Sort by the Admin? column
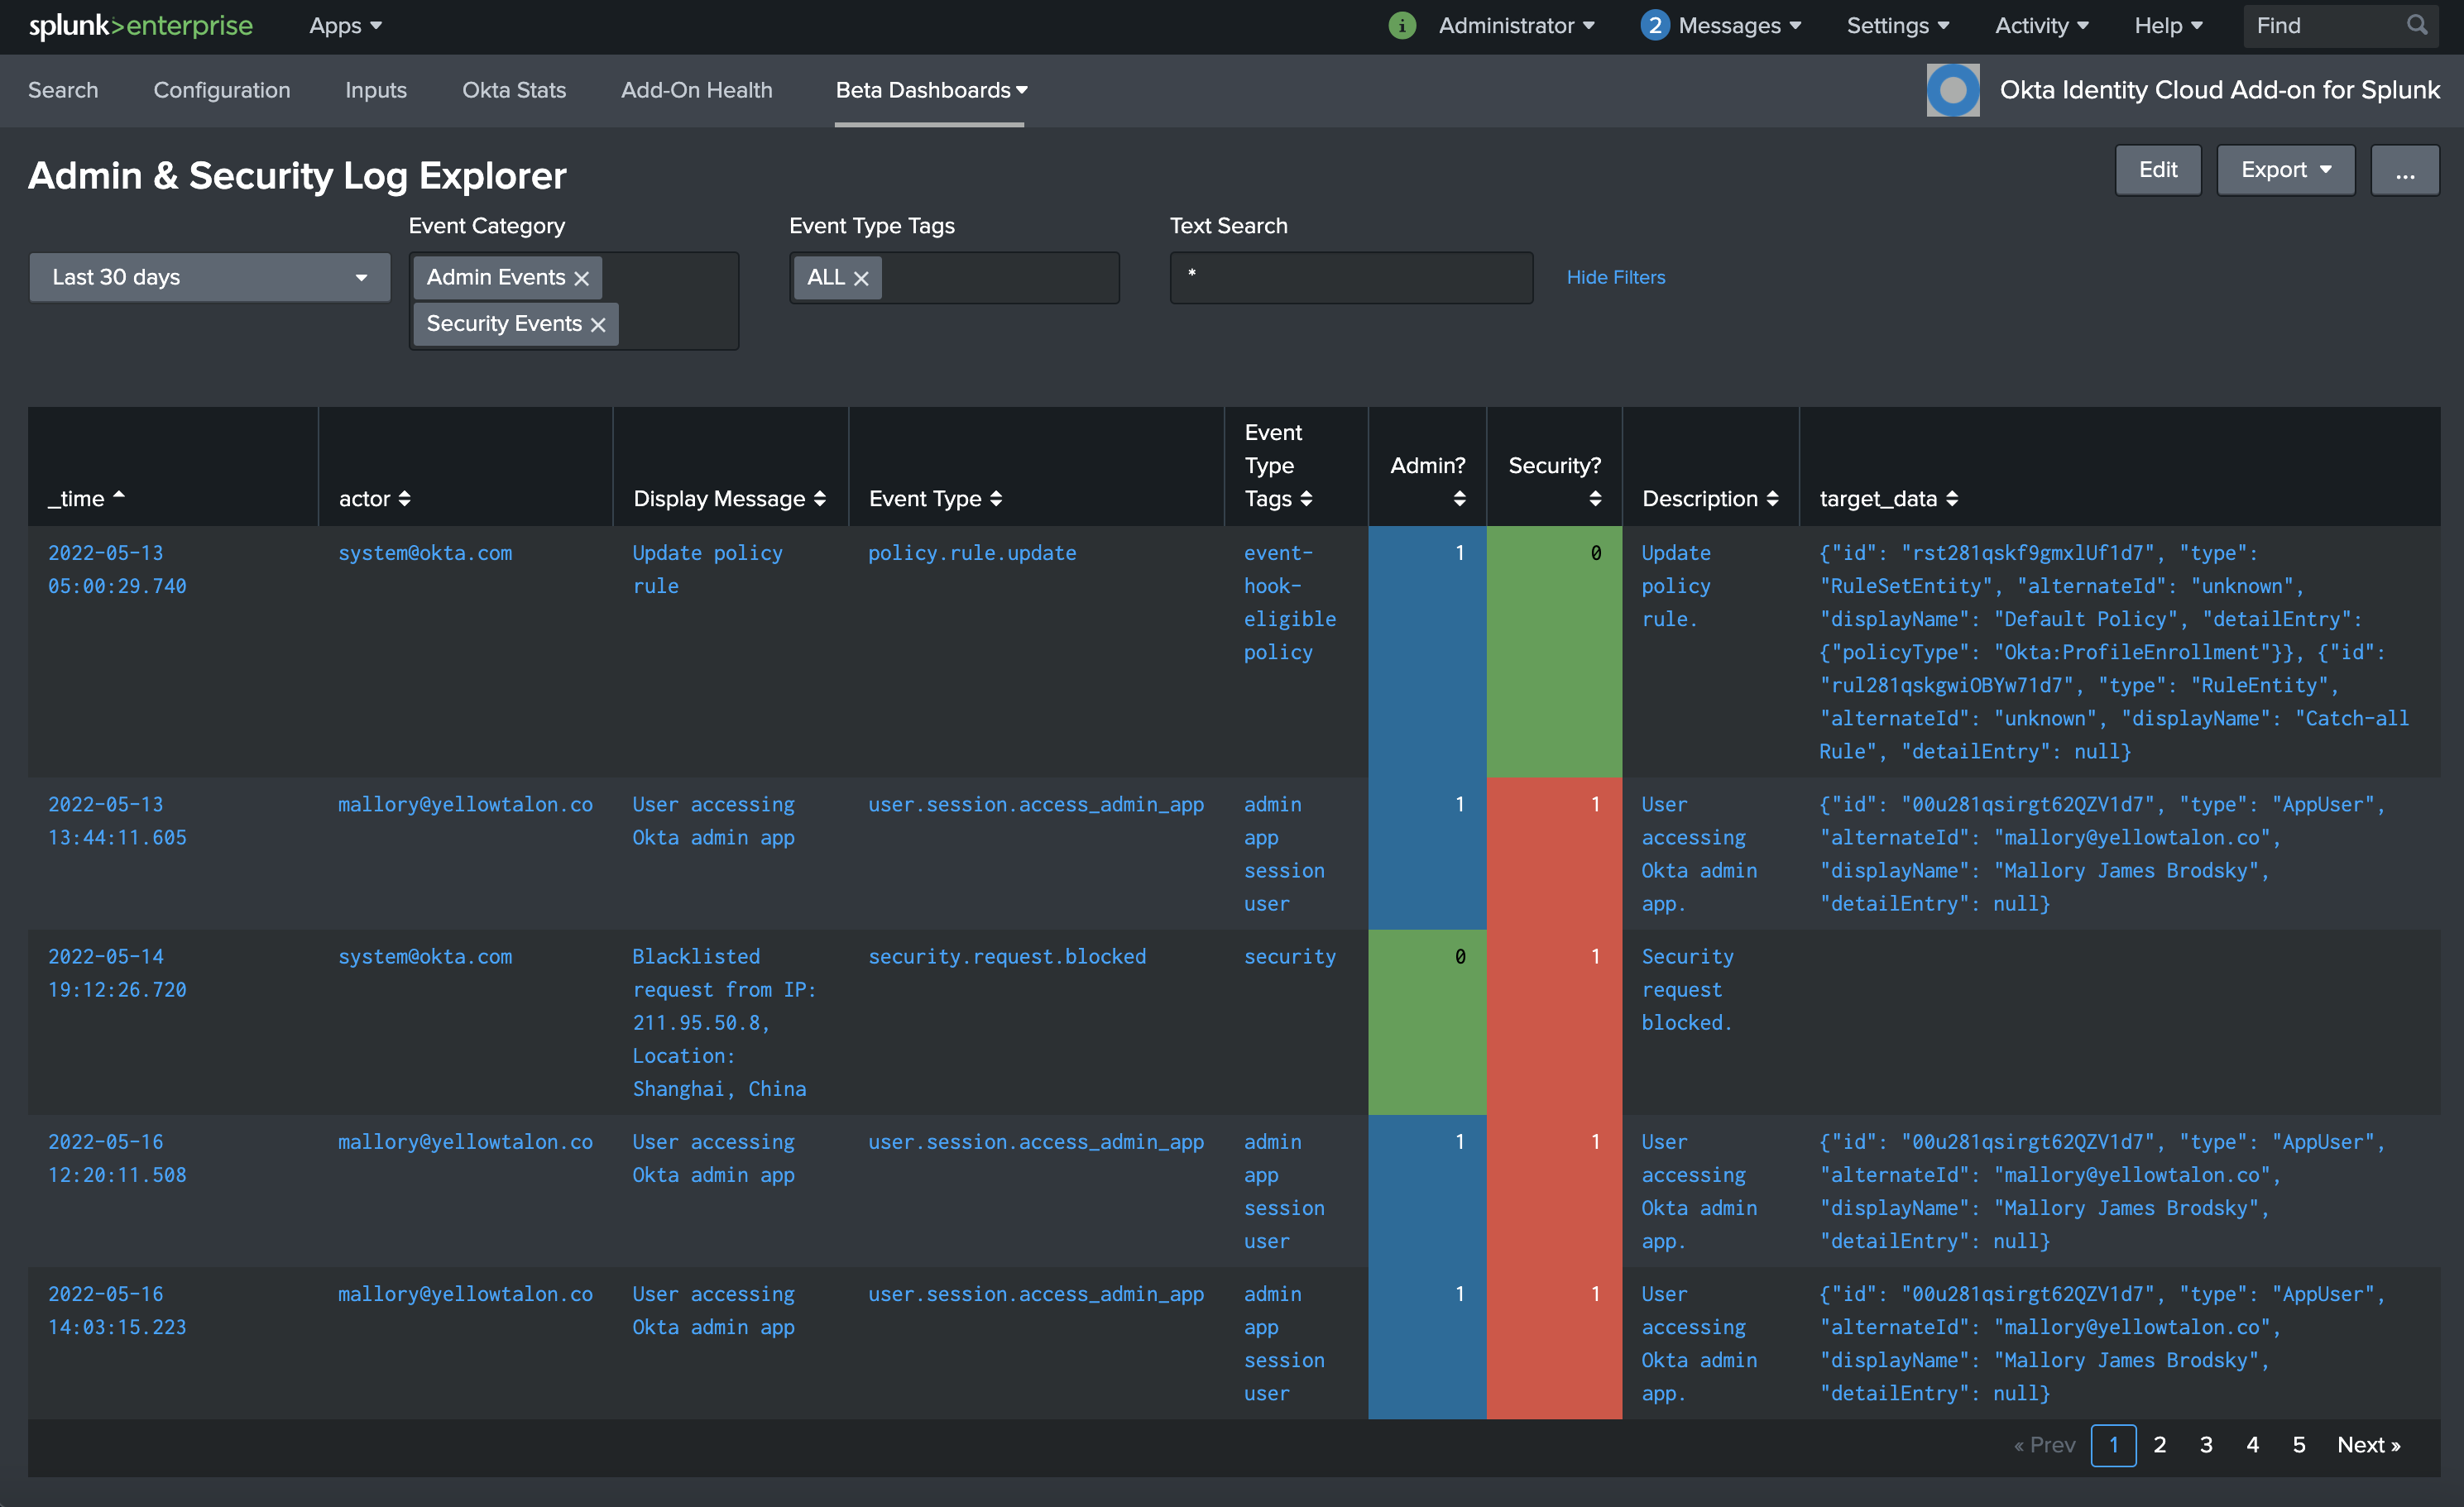 (1428, 481)
